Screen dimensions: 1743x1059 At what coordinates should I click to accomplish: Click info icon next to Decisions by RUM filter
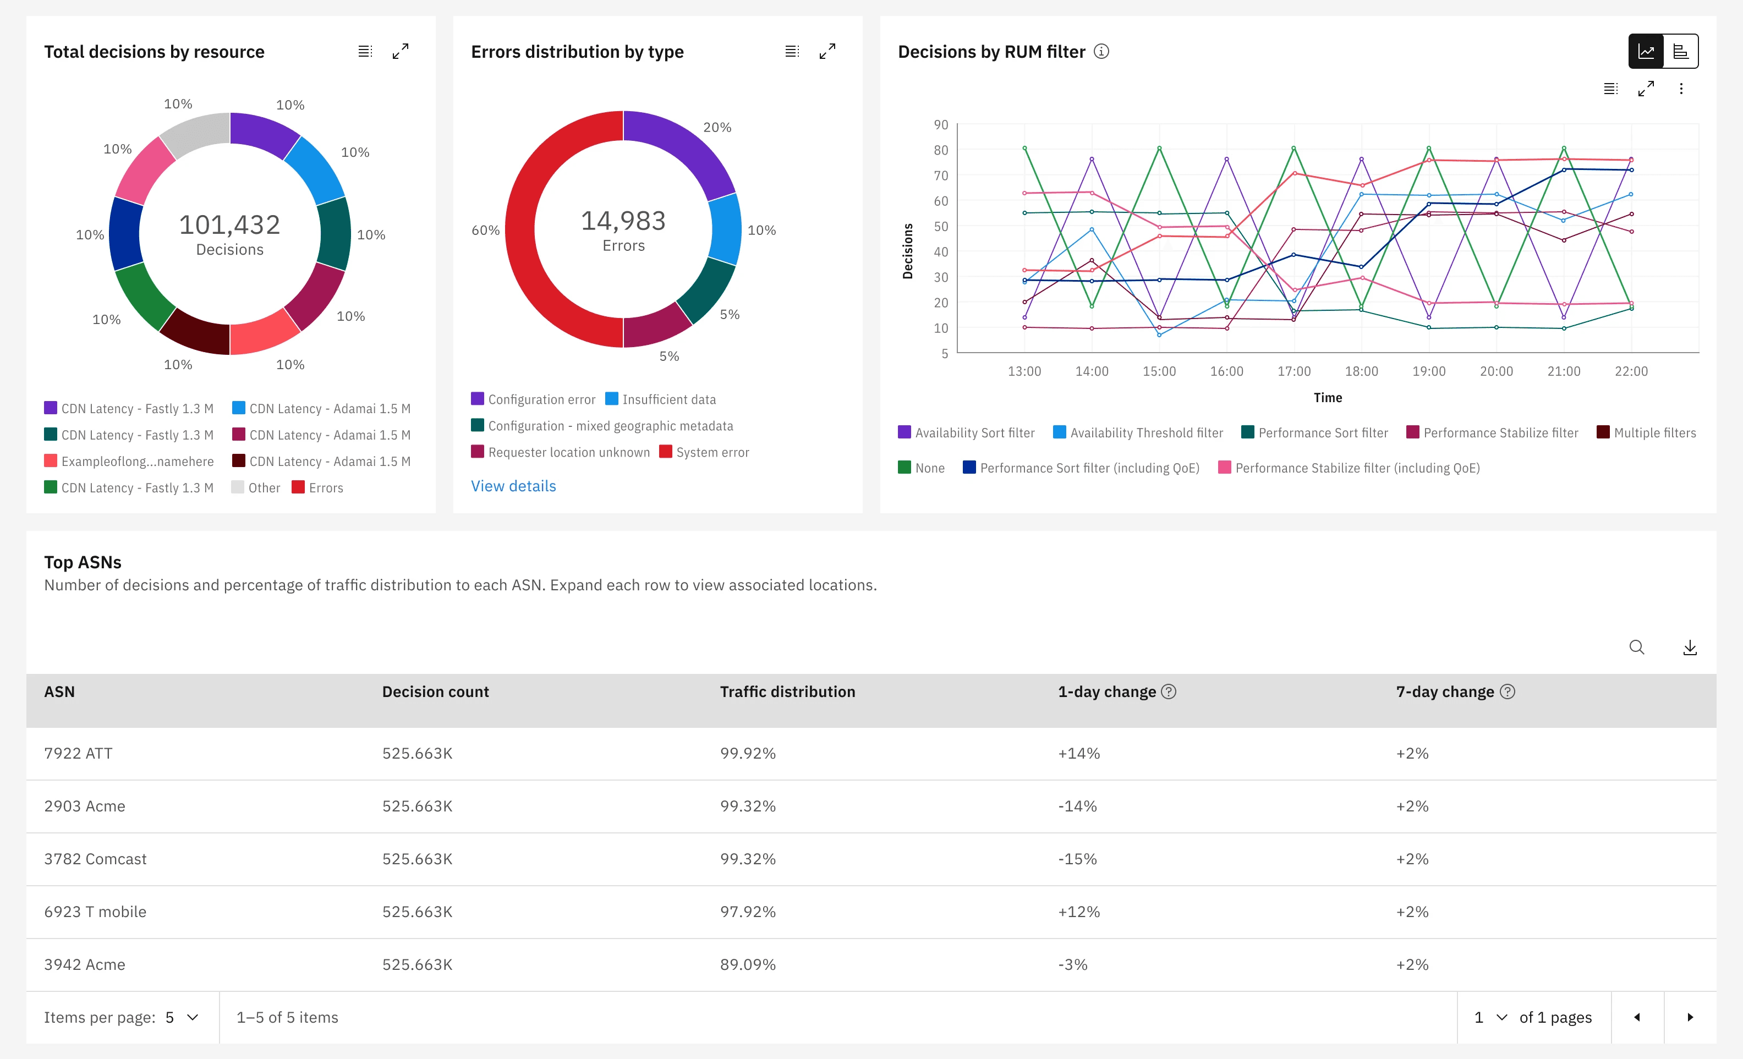coord(1101,52)
